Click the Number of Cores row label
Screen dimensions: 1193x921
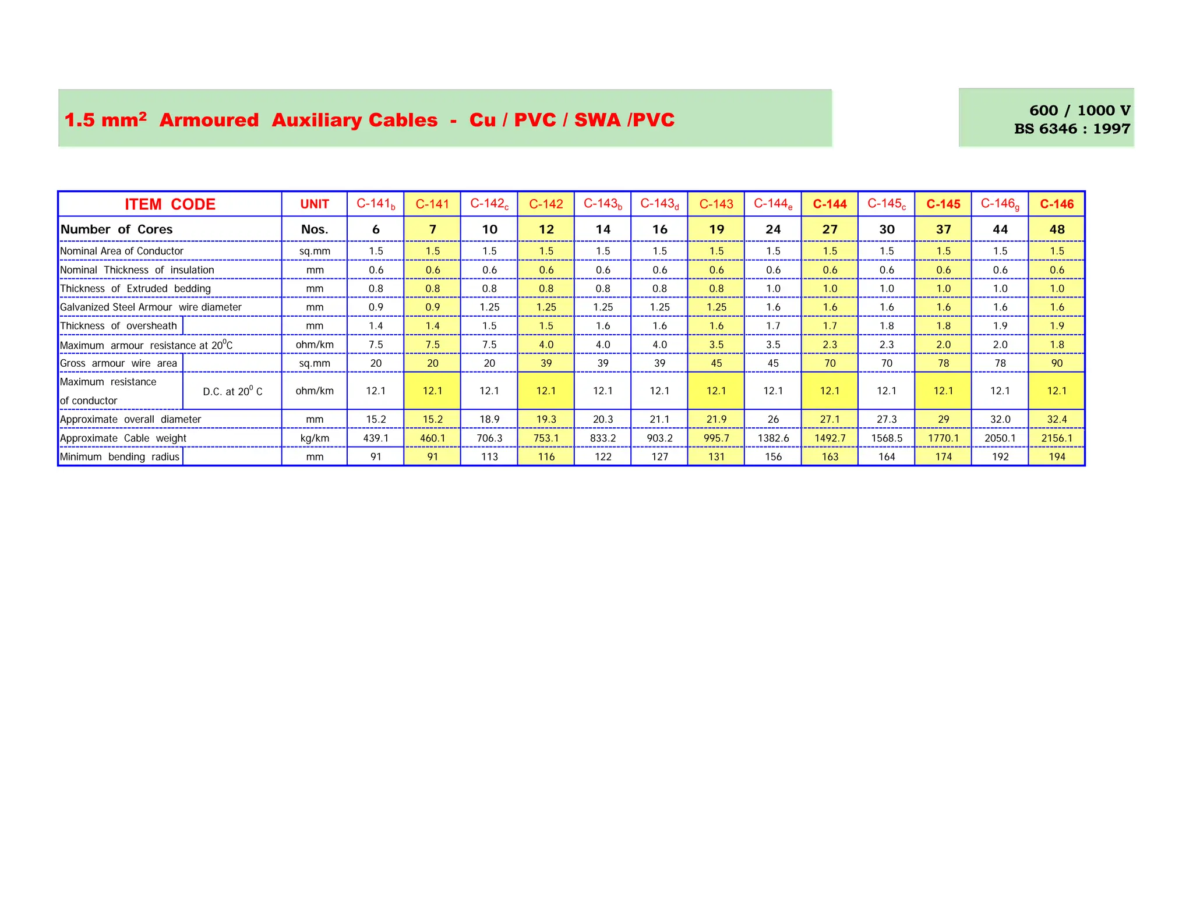[117, 229]
